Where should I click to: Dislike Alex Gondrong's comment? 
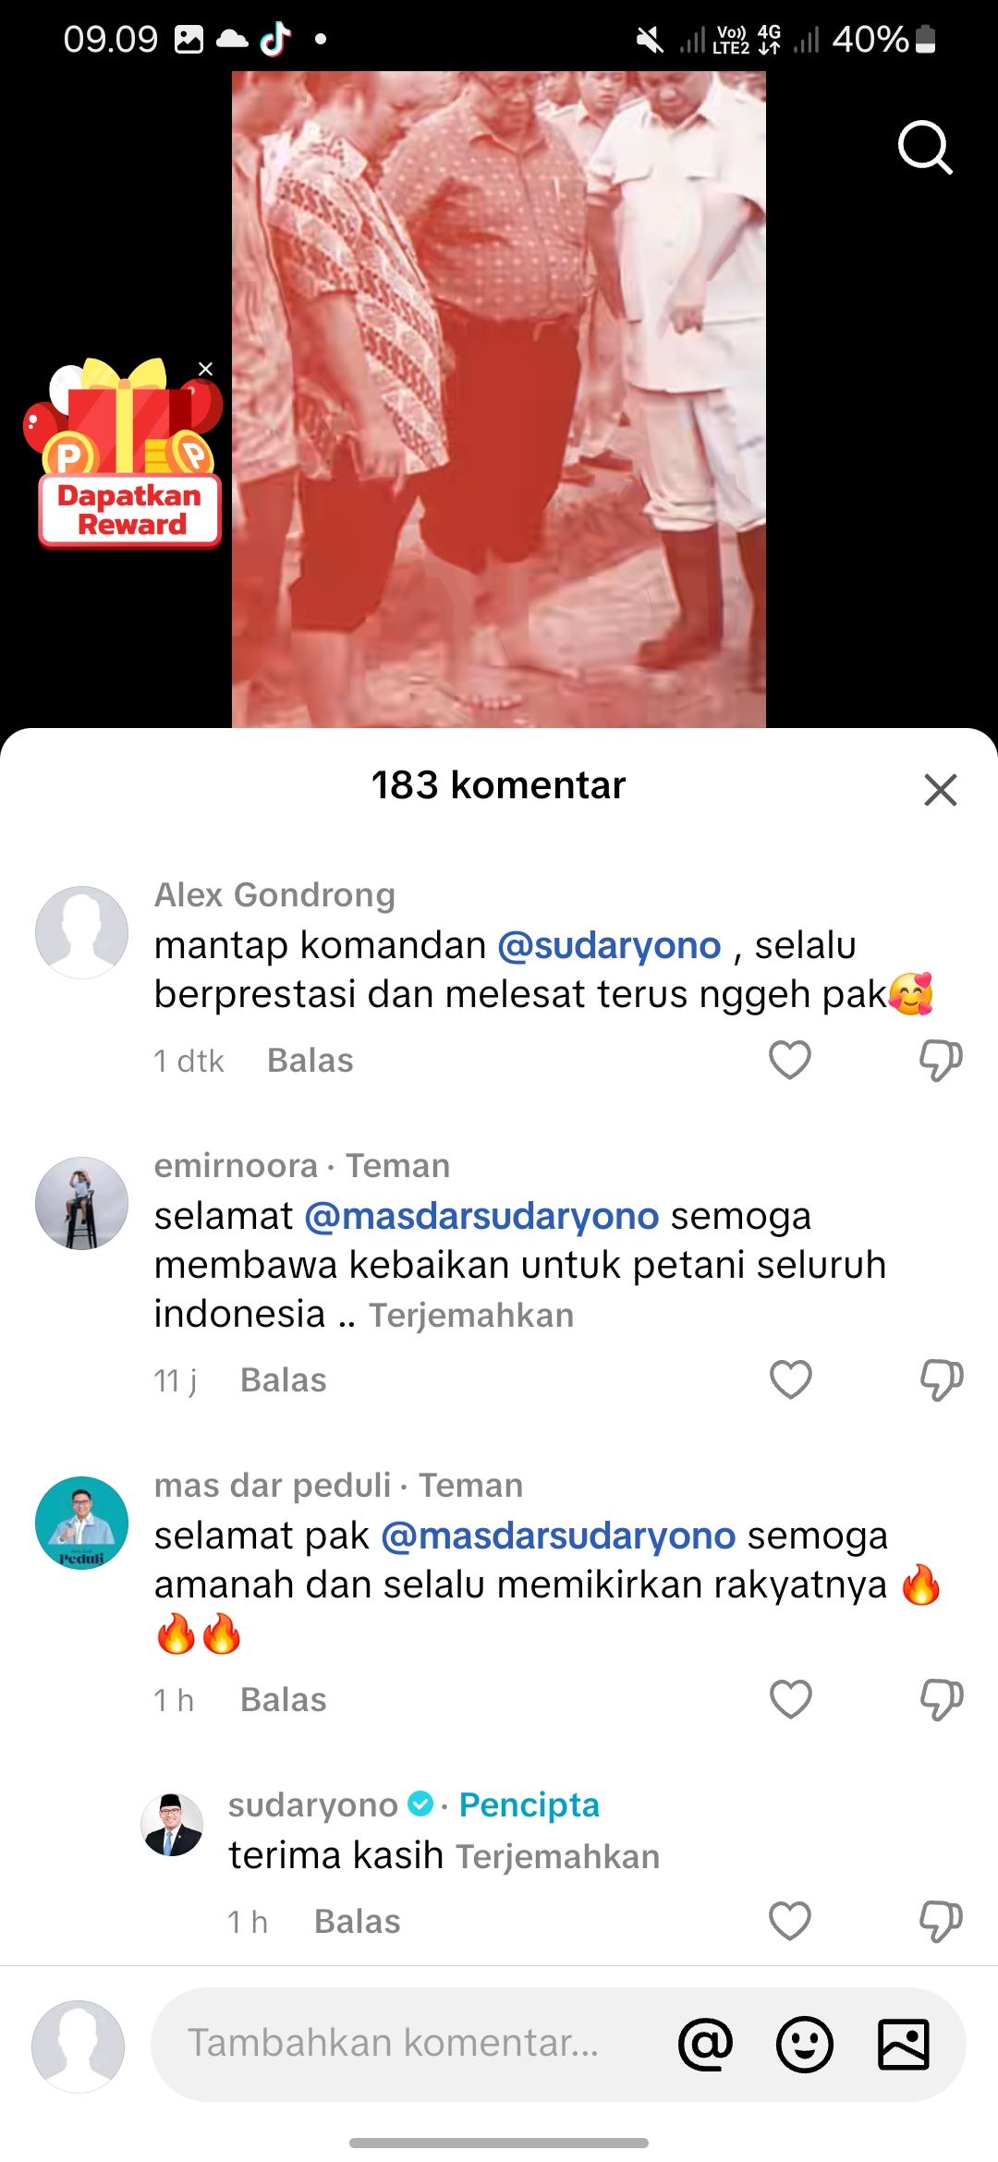(x=941, y=1060)
